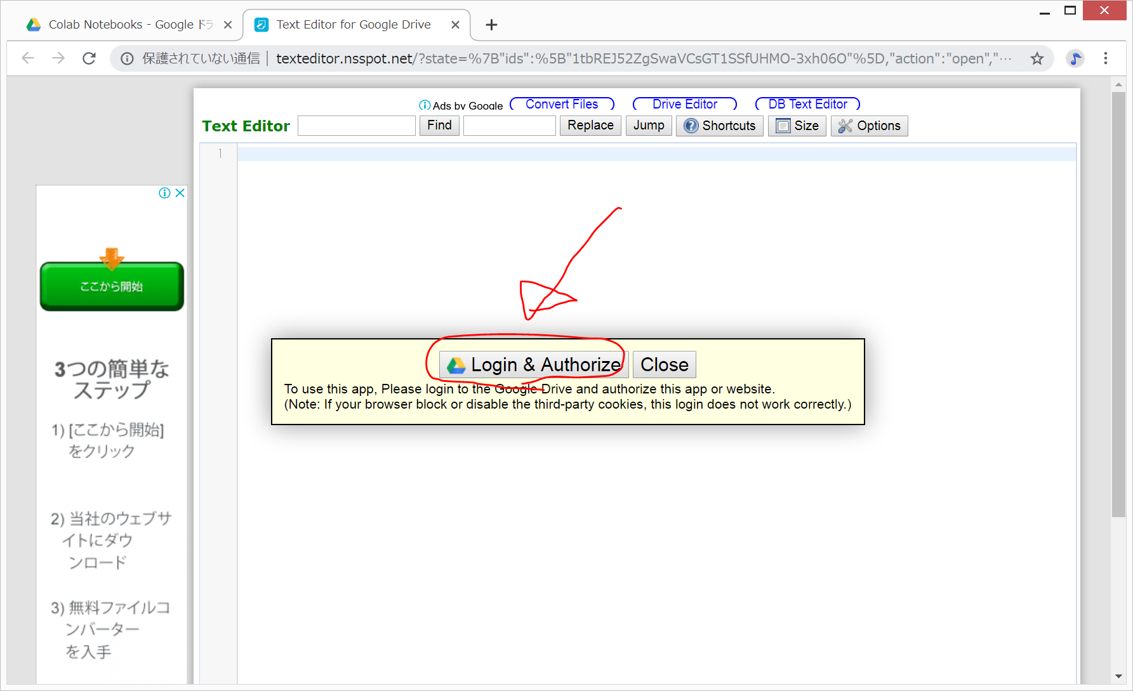
Task: Close the left sidebar advertisement
Action: pyautogui.click(x=180, y=193)
